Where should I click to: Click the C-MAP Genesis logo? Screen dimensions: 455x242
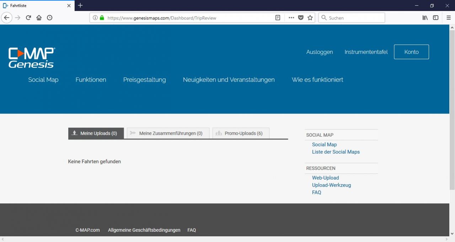pyautogui.click(x=31, y=57)
